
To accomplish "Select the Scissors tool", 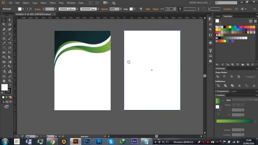I will point(10,43).
